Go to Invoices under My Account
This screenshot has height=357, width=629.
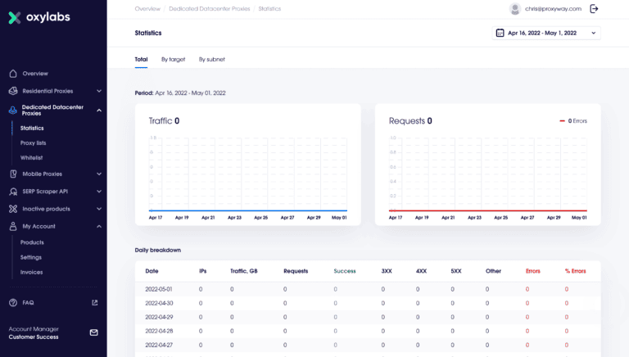(31, 272)
